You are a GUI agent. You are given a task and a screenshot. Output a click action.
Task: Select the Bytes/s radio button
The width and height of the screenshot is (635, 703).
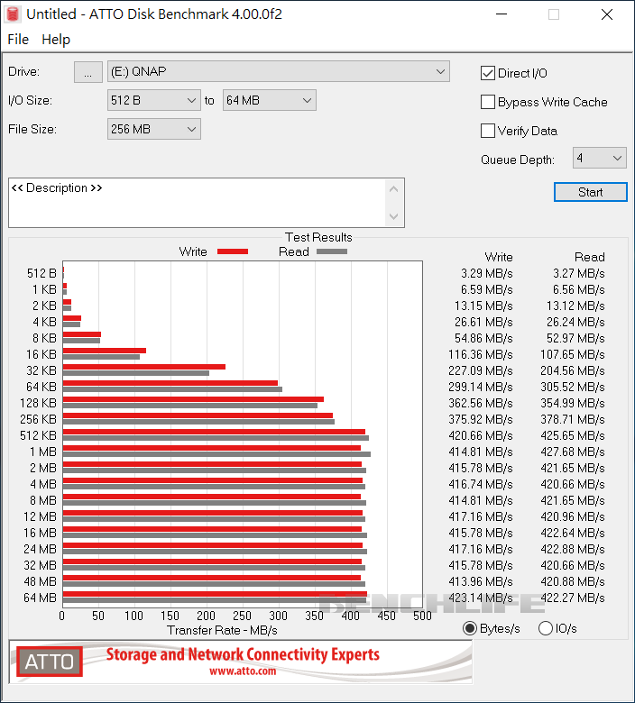pos(470,628)
